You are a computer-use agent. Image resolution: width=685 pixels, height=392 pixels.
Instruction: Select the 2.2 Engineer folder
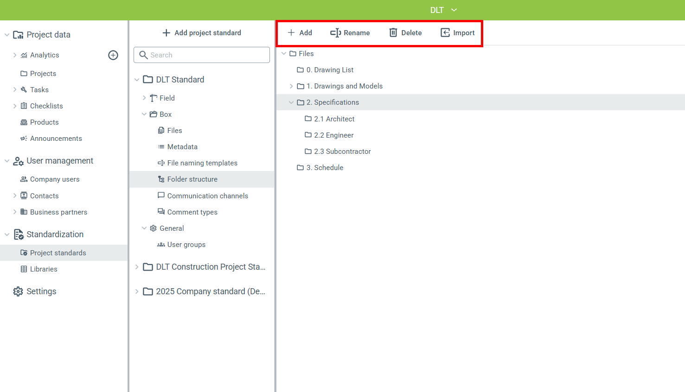pos(333,135)
